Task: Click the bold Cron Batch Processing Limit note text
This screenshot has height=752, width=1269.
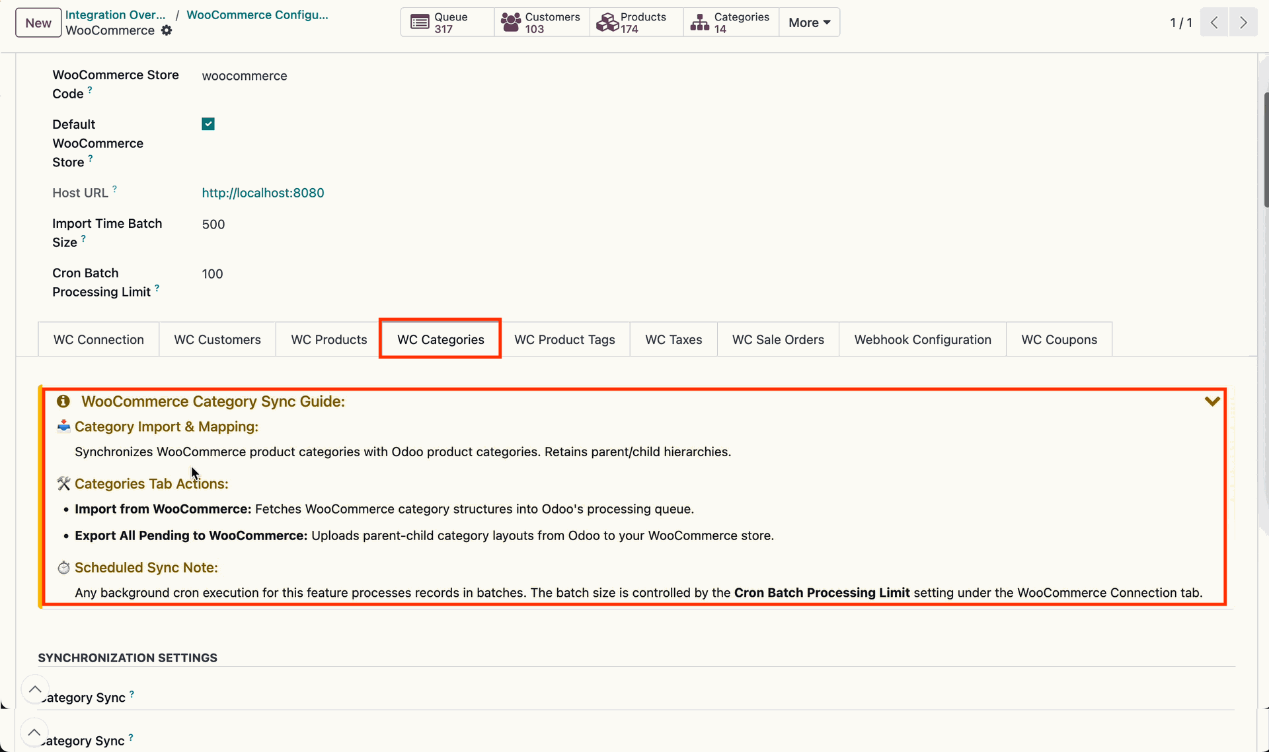Action: pyautogui.click(x=822, y=593)
